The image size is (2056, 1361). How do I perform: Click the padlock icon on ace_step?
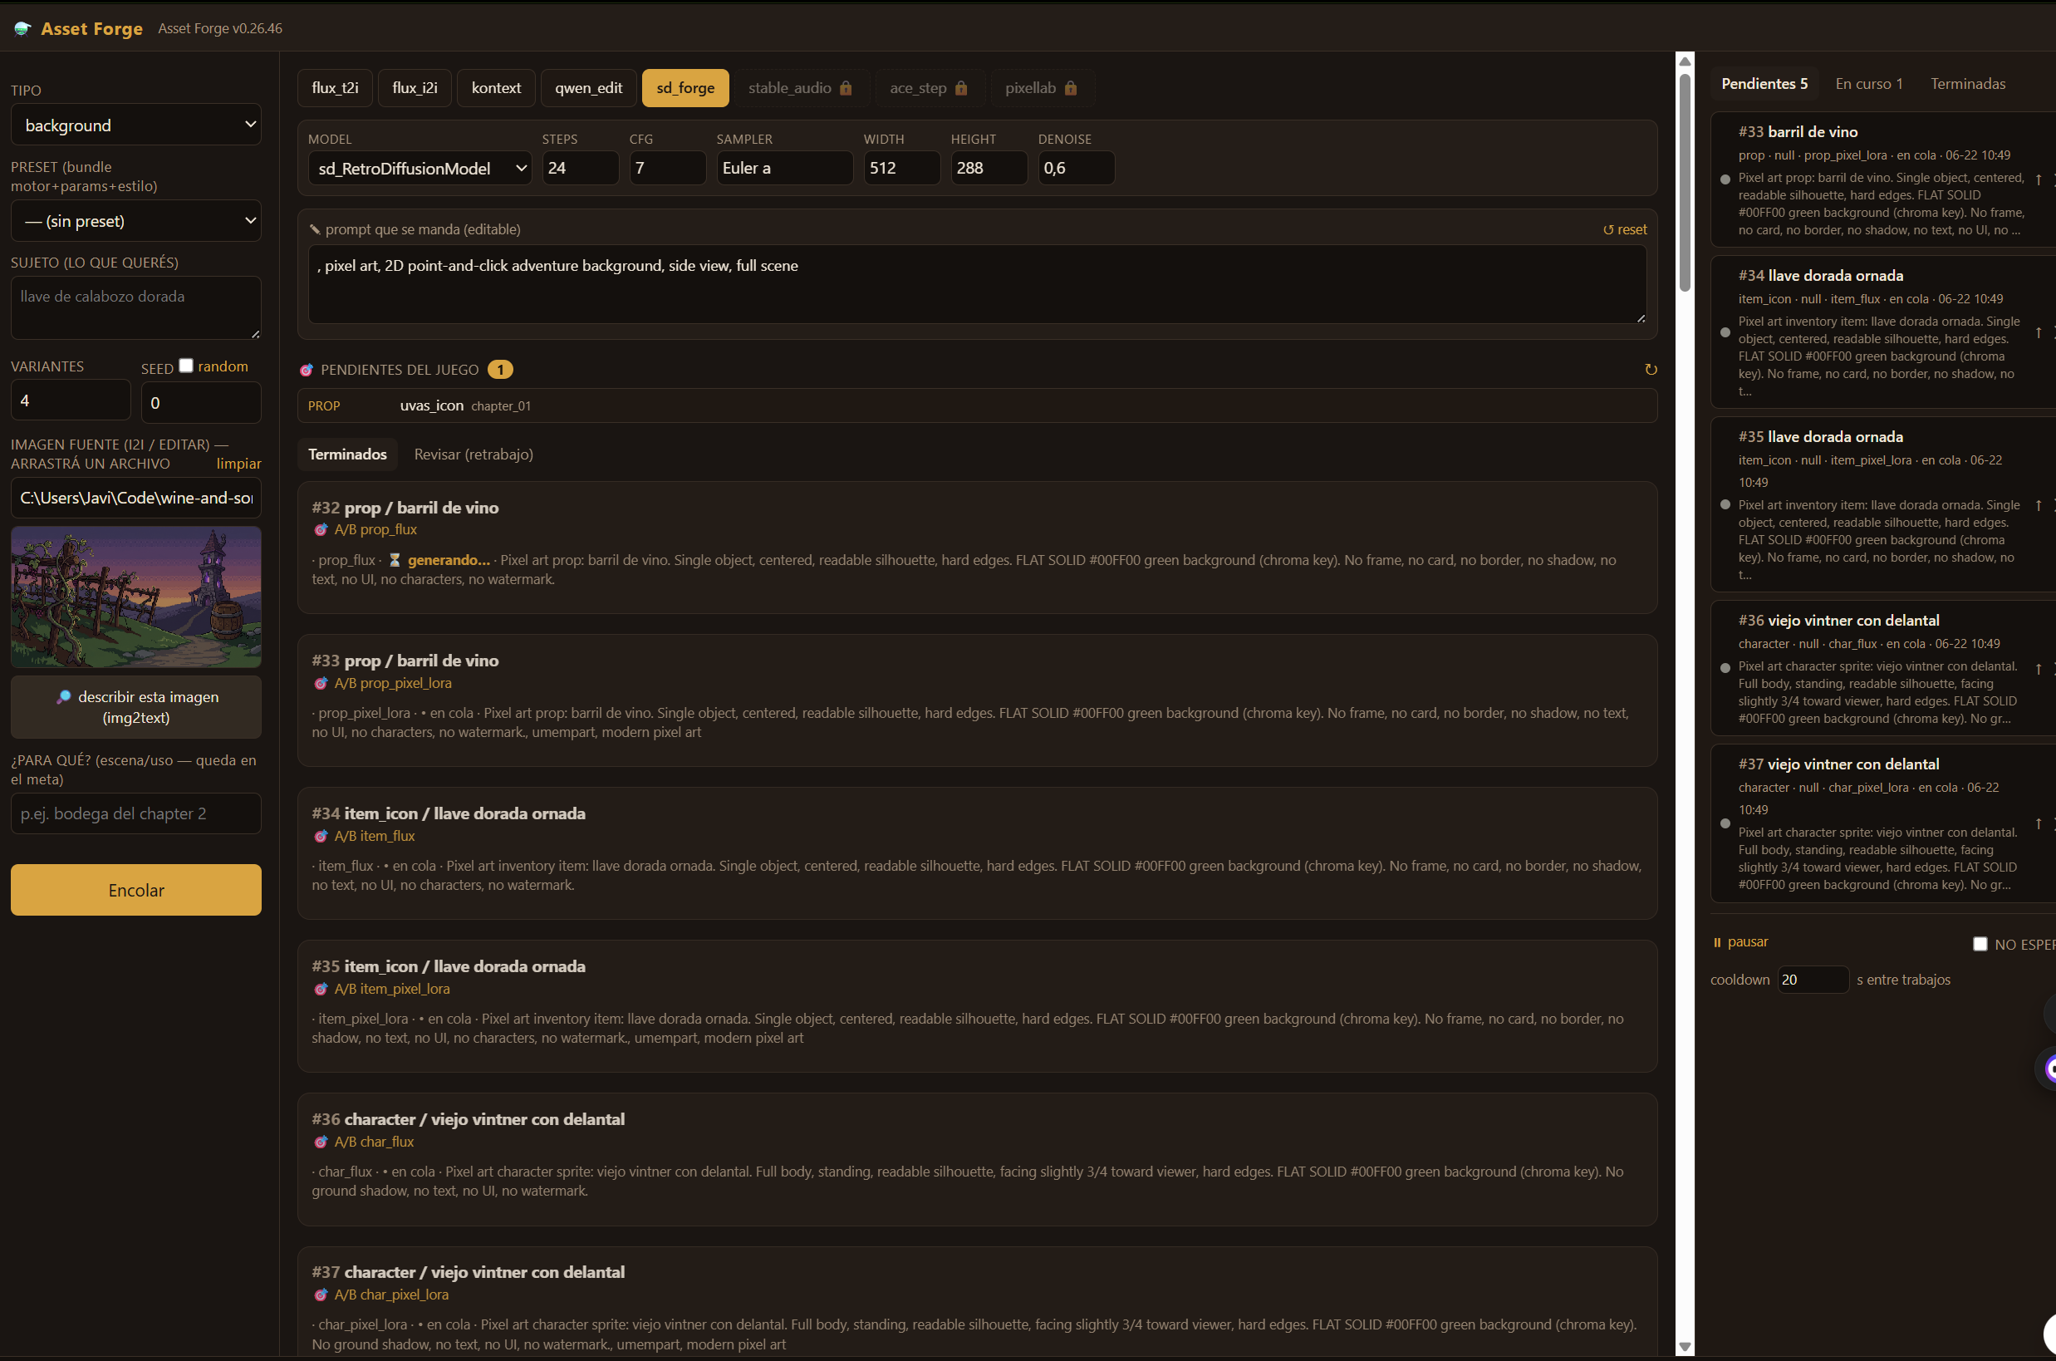pos(961,88)
